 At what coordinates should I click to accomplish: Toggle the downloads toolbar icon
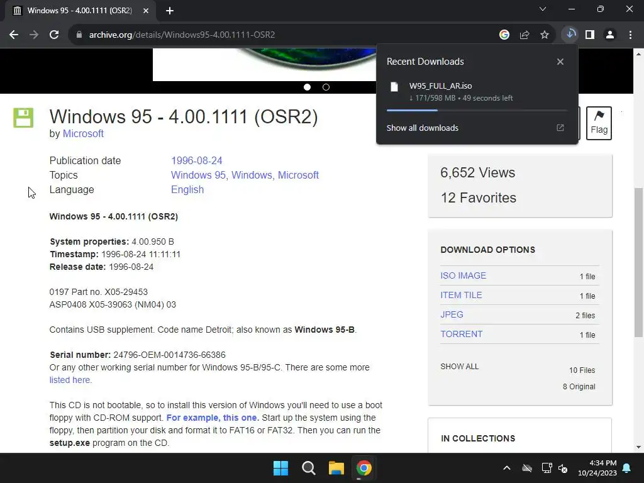pyautogui.click(x=570, y=35)
